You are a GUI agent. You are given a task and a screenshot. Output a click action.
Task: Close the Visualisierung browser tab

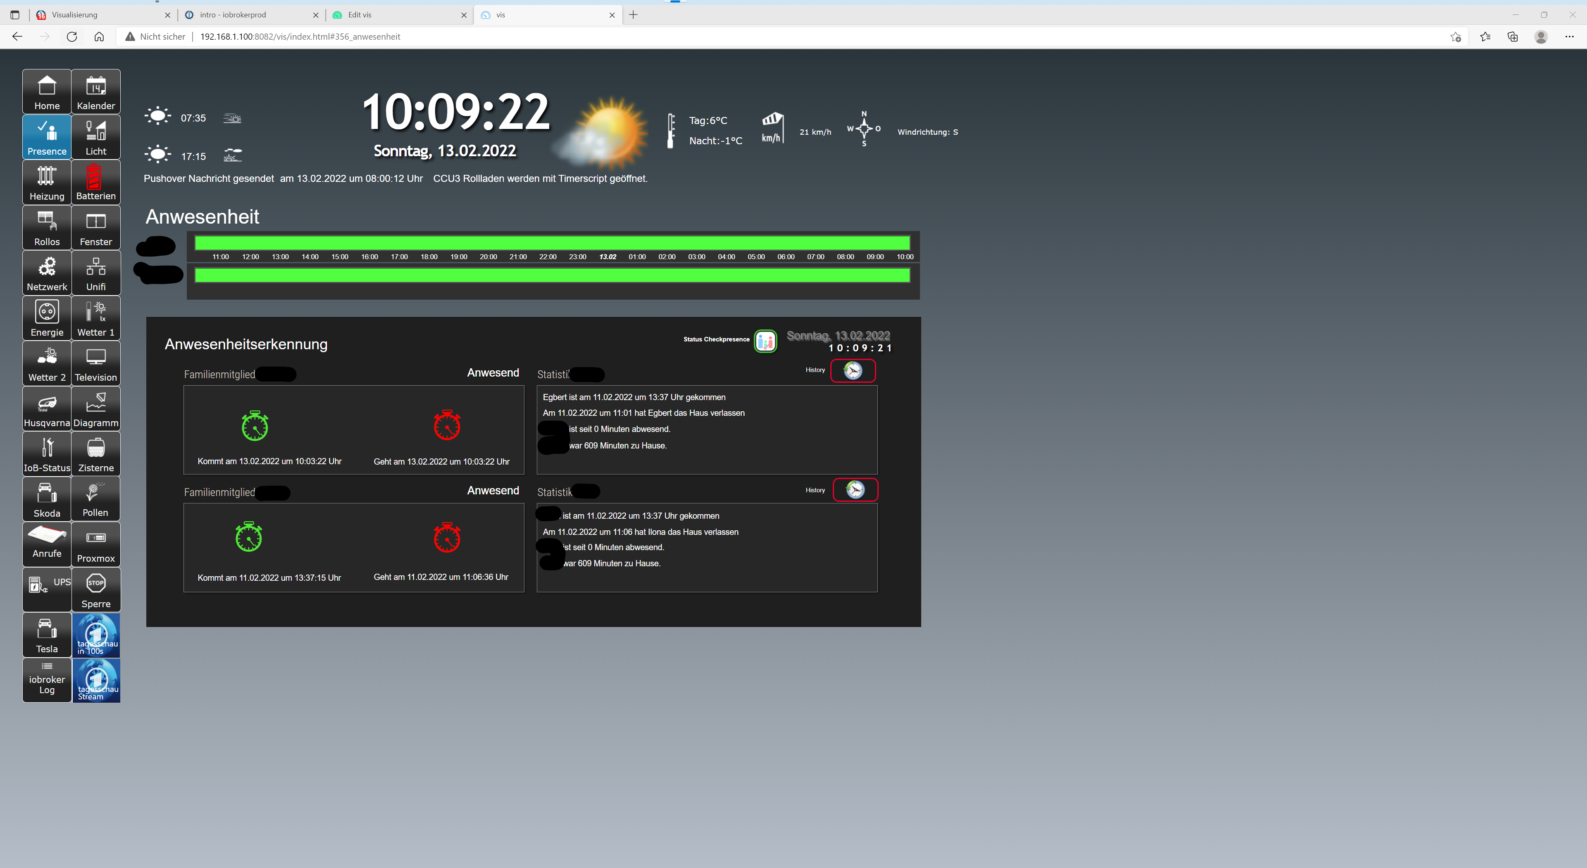(x=167, y=15)
